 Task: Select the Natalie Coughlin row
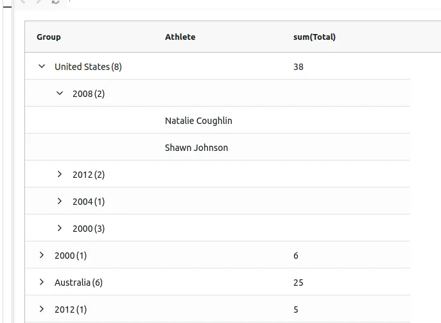(198, 121)
